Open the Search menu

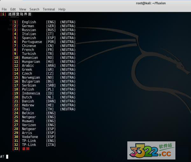34,9
